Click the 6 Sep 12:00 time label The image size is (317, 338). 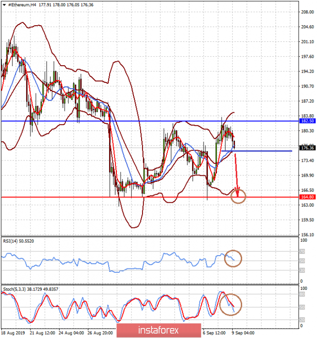(x=215, y=333)
